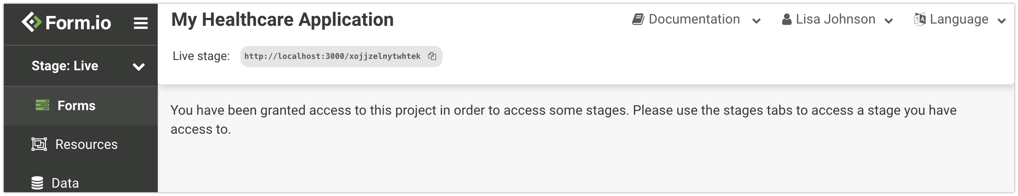The image size is (1018, 196).
Task: Click the Form.io brand text
Action: pos(78,23)
